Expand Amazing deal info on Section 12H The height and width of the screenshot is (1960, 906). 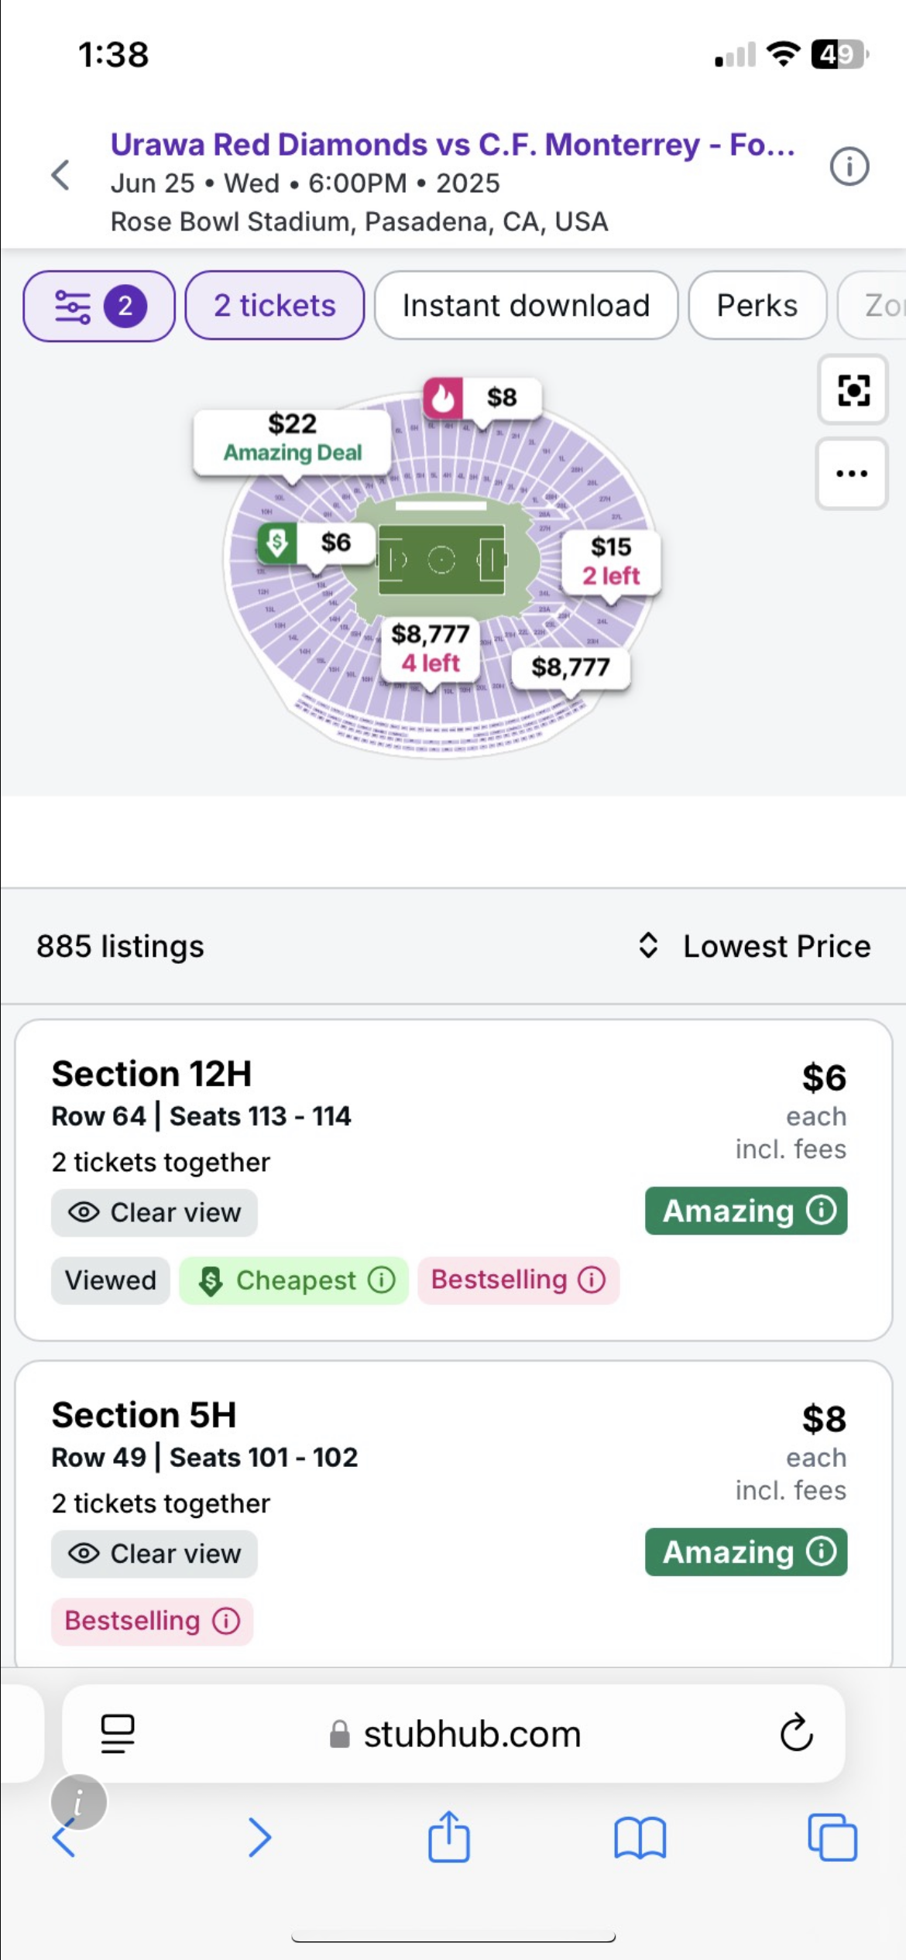coord(746,1211)
